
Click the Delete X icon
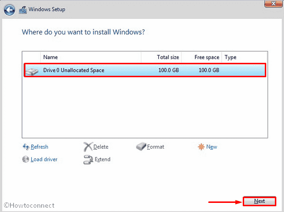click(x=88, y=147)
